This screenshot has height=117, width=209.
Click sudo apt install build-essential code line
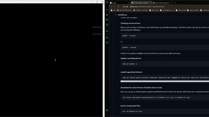click(x=166, y=78)
